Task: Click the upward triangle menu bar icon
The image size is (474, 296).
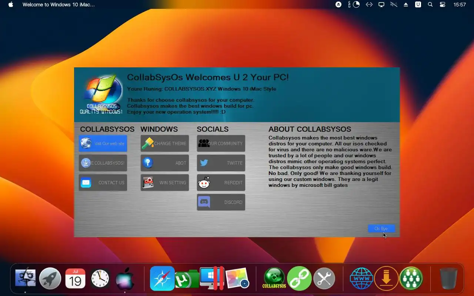Action: pyautogui.click(x=406, y=4)
